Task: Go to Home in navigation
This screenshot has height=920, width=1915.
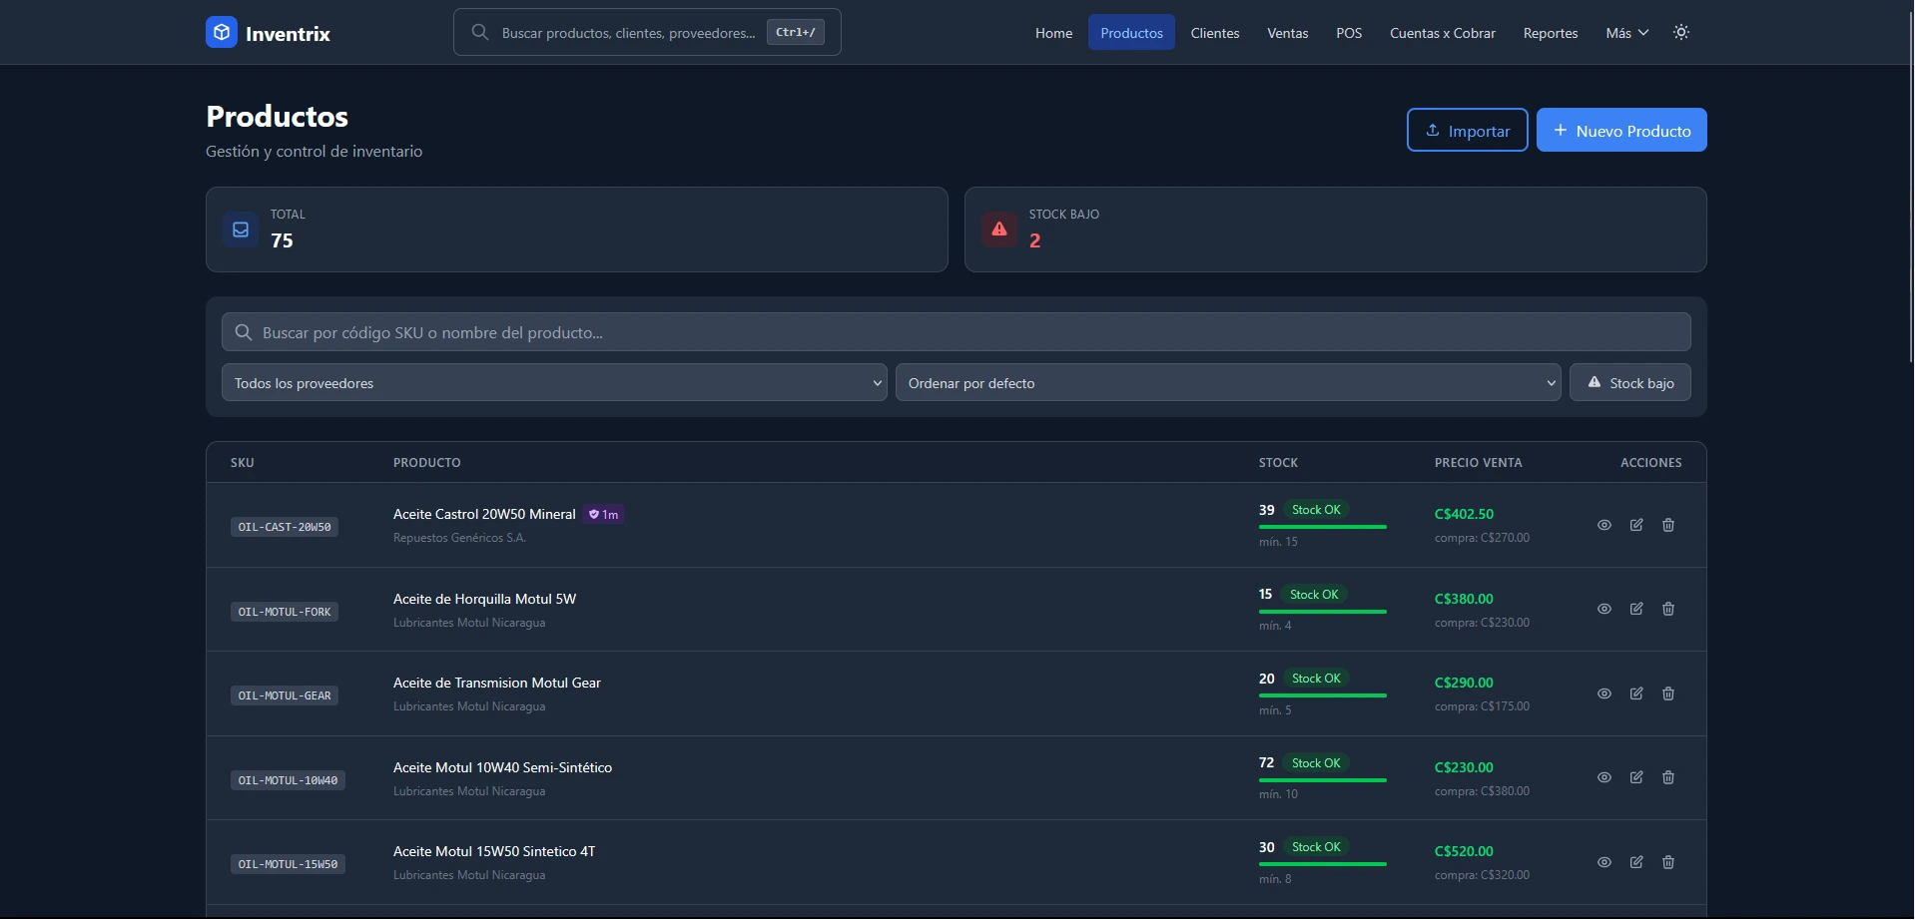Action: (1053, 33)
